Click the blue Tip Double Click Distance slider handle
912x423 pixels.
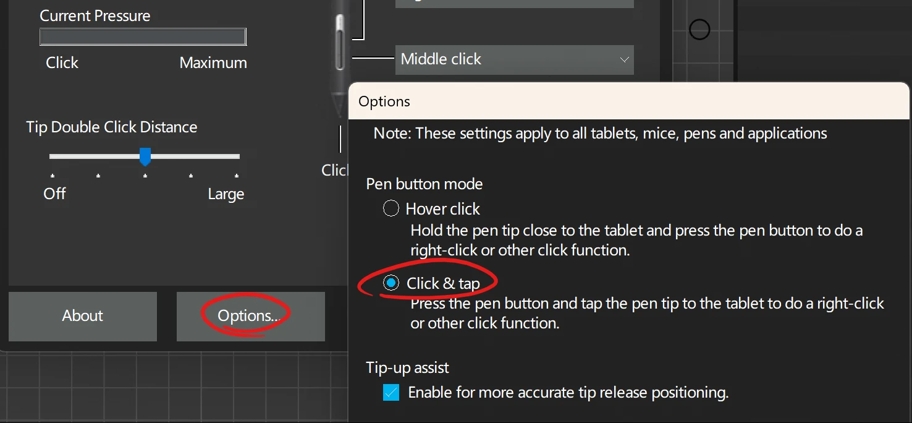coord(145,157)
